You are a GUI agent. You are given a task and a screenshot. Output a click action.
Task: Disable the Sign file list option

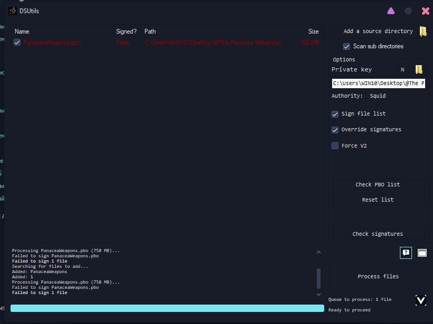(x=335, y=114)
